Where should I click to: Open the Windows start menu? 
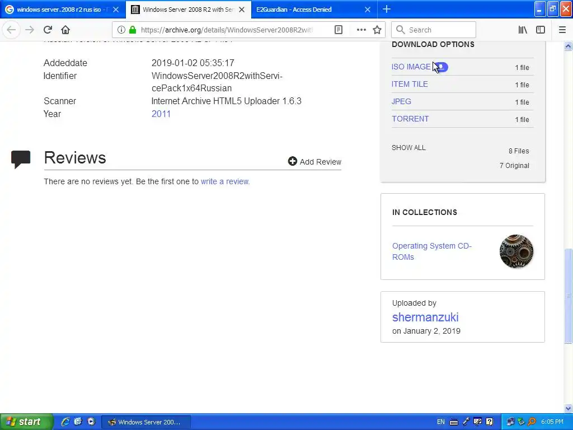coord(26,422)
